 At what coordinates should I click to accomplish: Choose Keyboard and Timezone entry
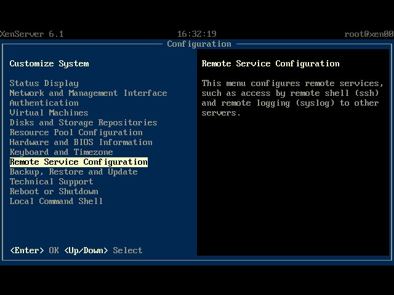(61, 152)
